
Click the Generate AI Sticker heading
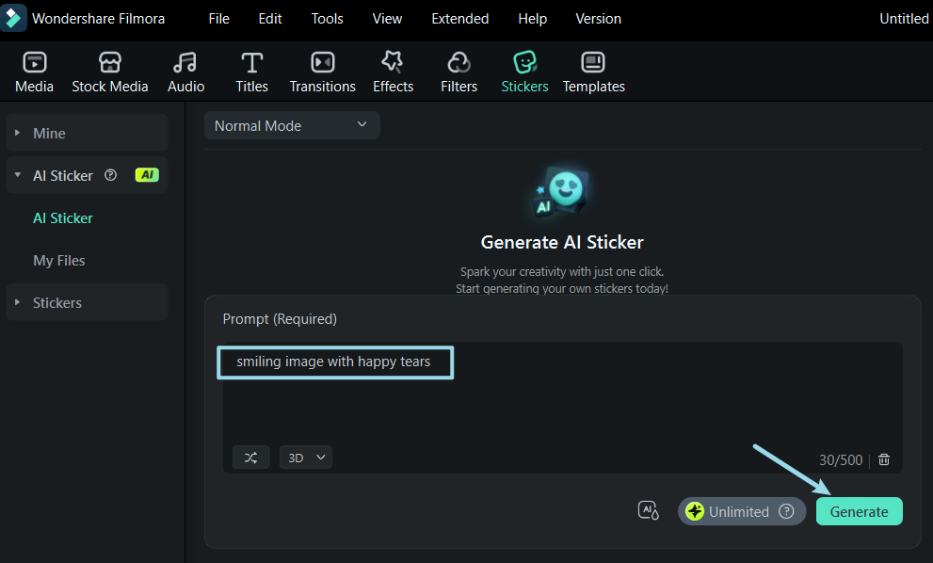coord(562,242)
